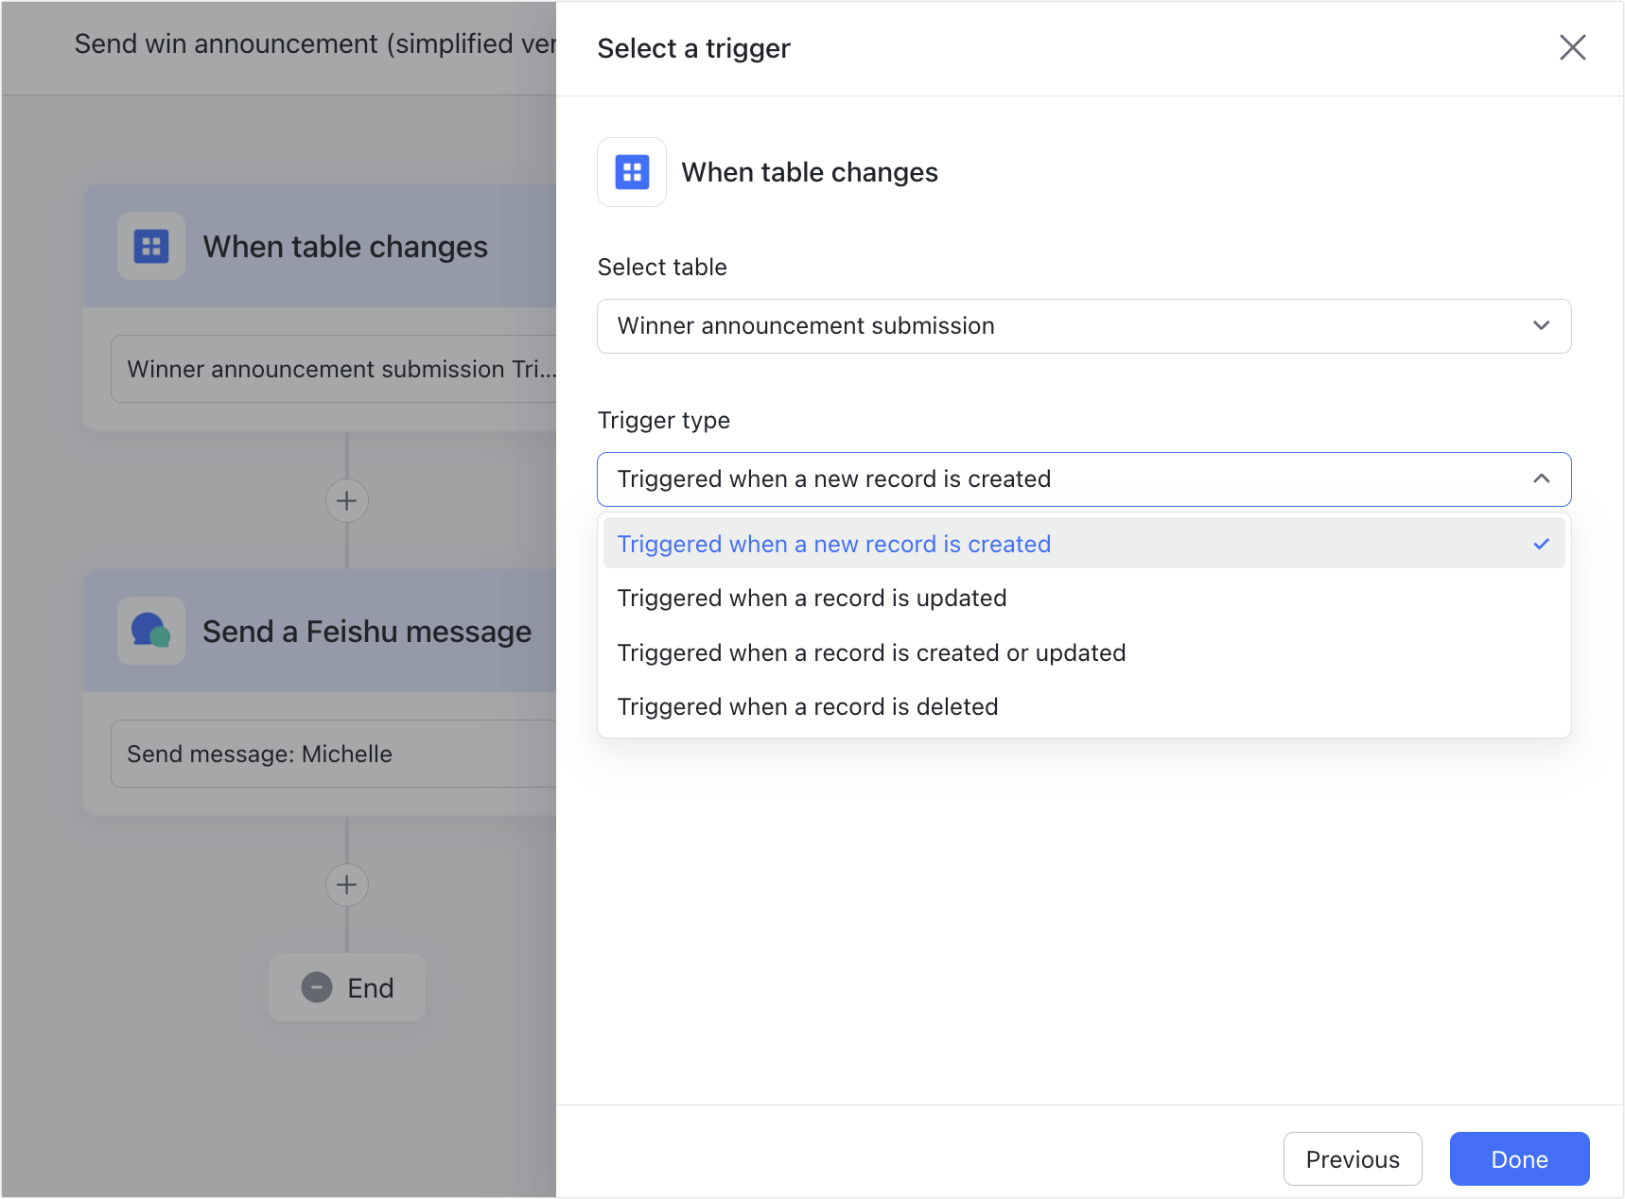
Task: Select 'Triggered when a record is created or updated'
Action: point(871,653)
